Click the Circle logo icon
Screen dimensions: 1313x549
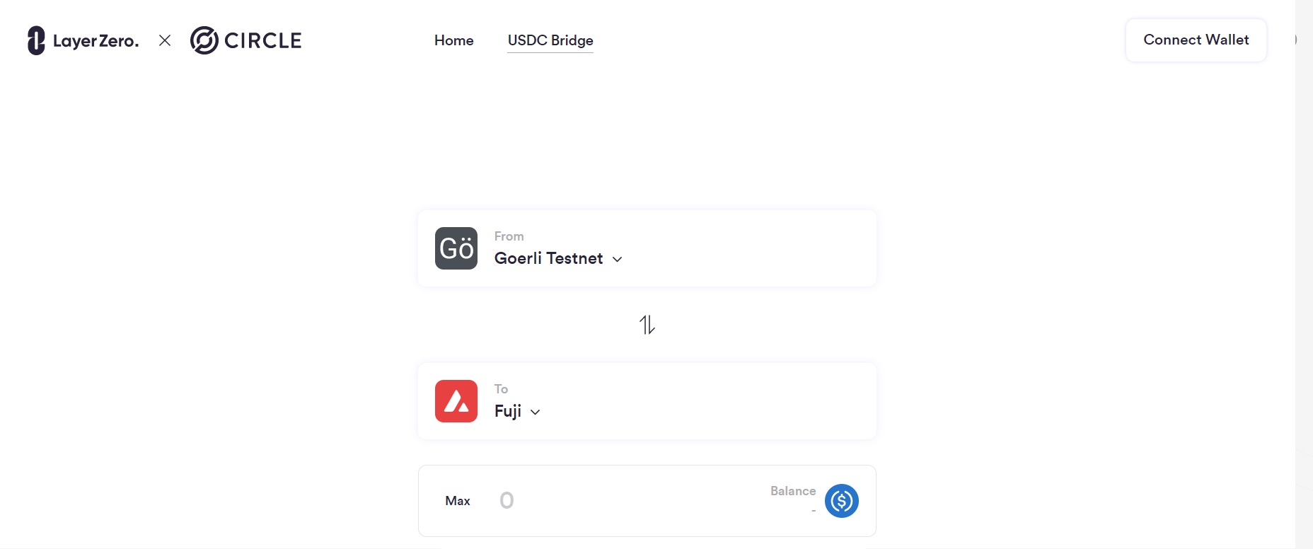click(204, 40)
